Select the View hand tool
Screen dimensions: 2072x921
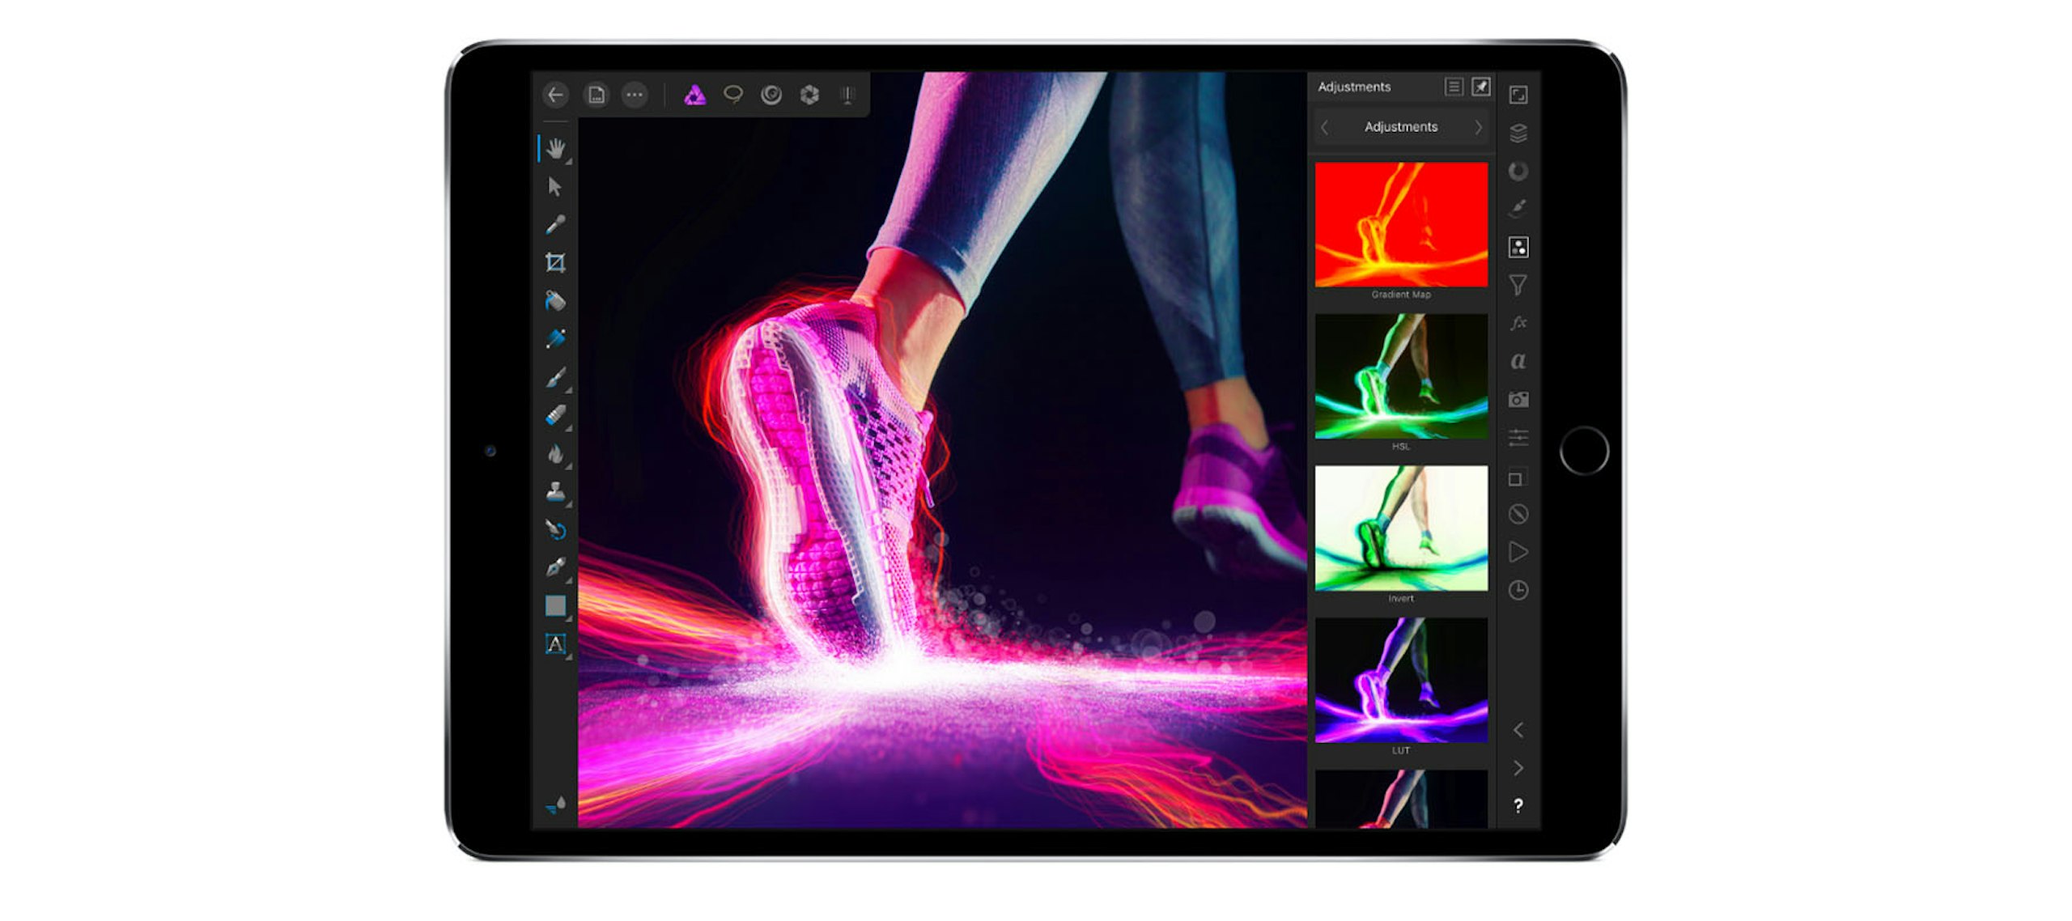[x=555, y=148]
